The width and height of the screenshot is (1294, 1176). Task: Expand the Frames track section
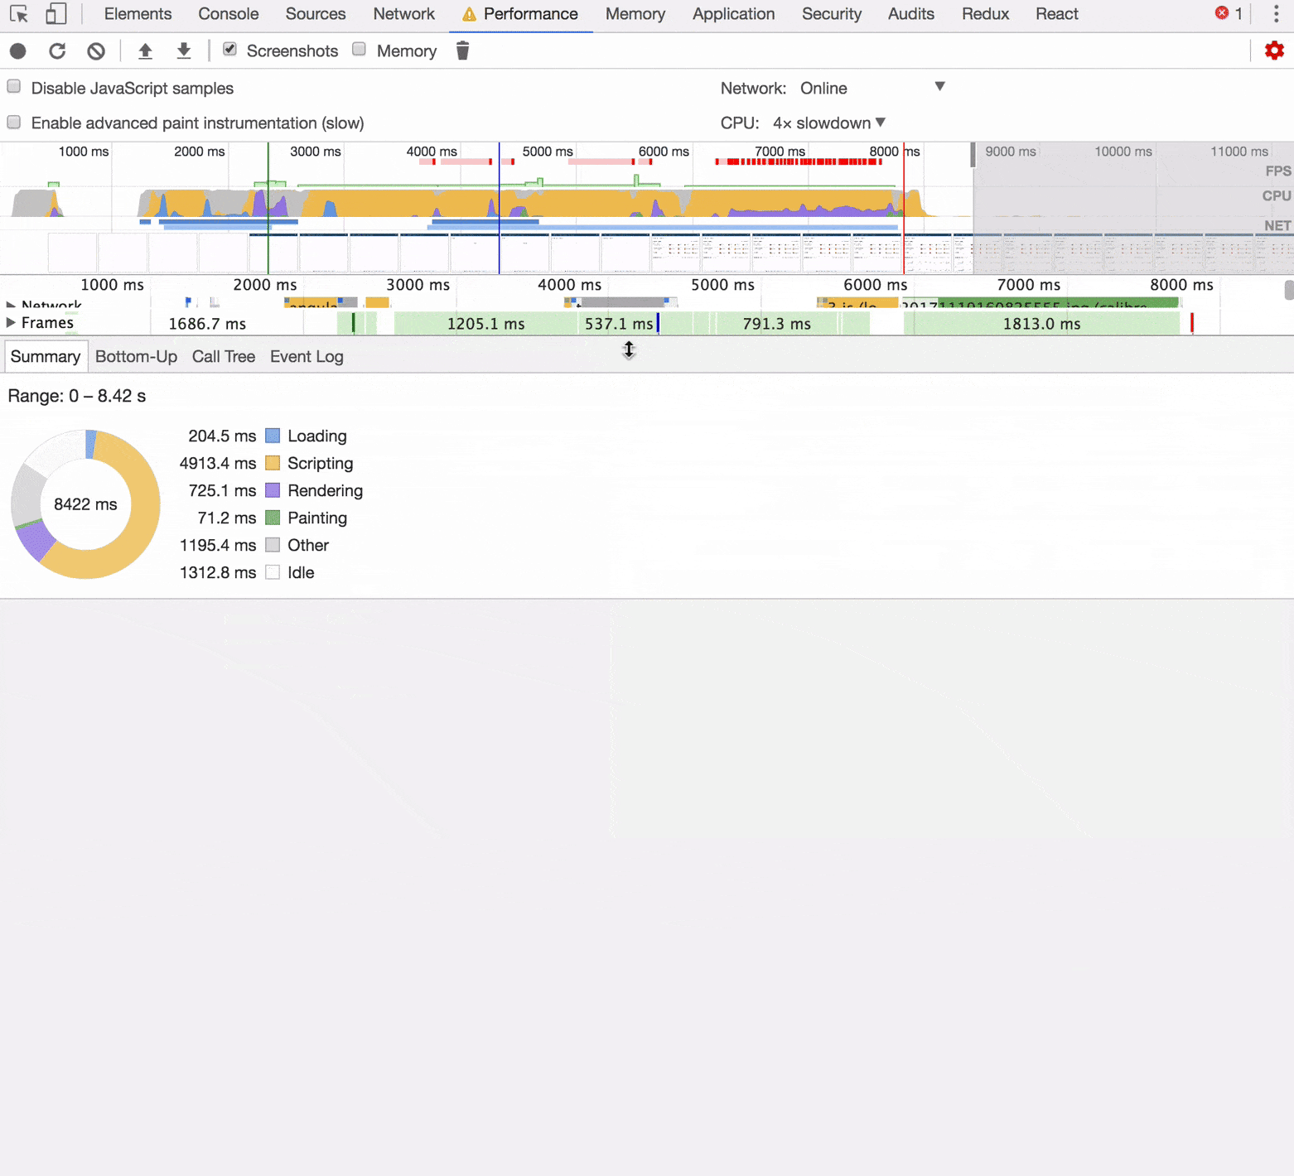pos(11,323)
